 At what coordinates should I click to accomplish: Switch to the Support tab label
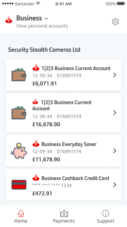coord(106,221)
